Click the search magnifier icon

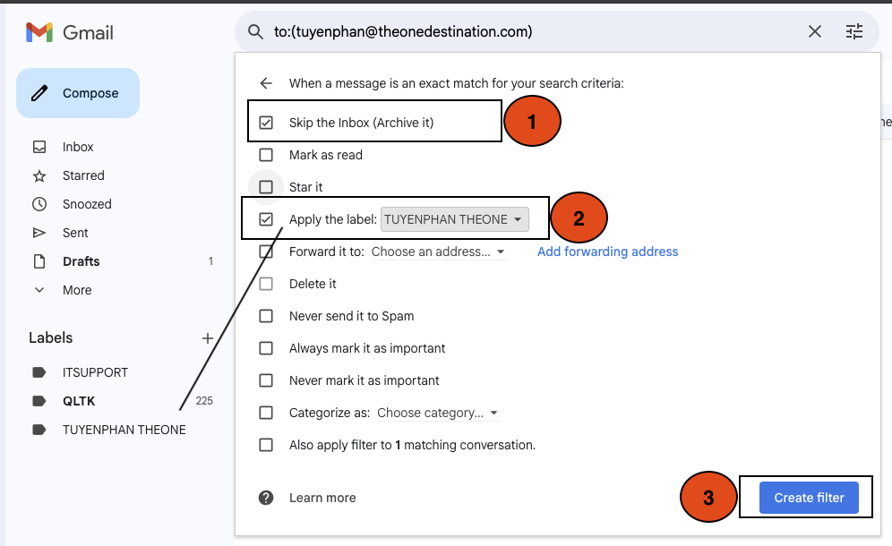pyautogui.click(x=256, y=32)
